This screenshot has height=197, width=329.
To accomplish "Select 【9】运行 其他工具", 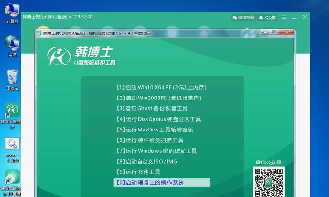I will [138, 172].
